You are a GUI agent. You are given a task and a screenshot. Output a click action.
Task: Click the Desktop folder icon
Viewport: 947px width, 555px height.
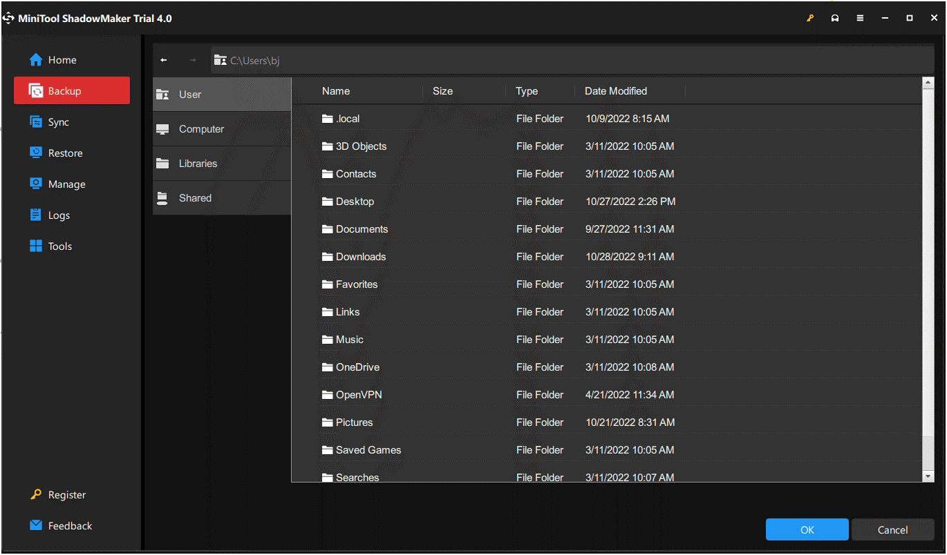(328, 202)
